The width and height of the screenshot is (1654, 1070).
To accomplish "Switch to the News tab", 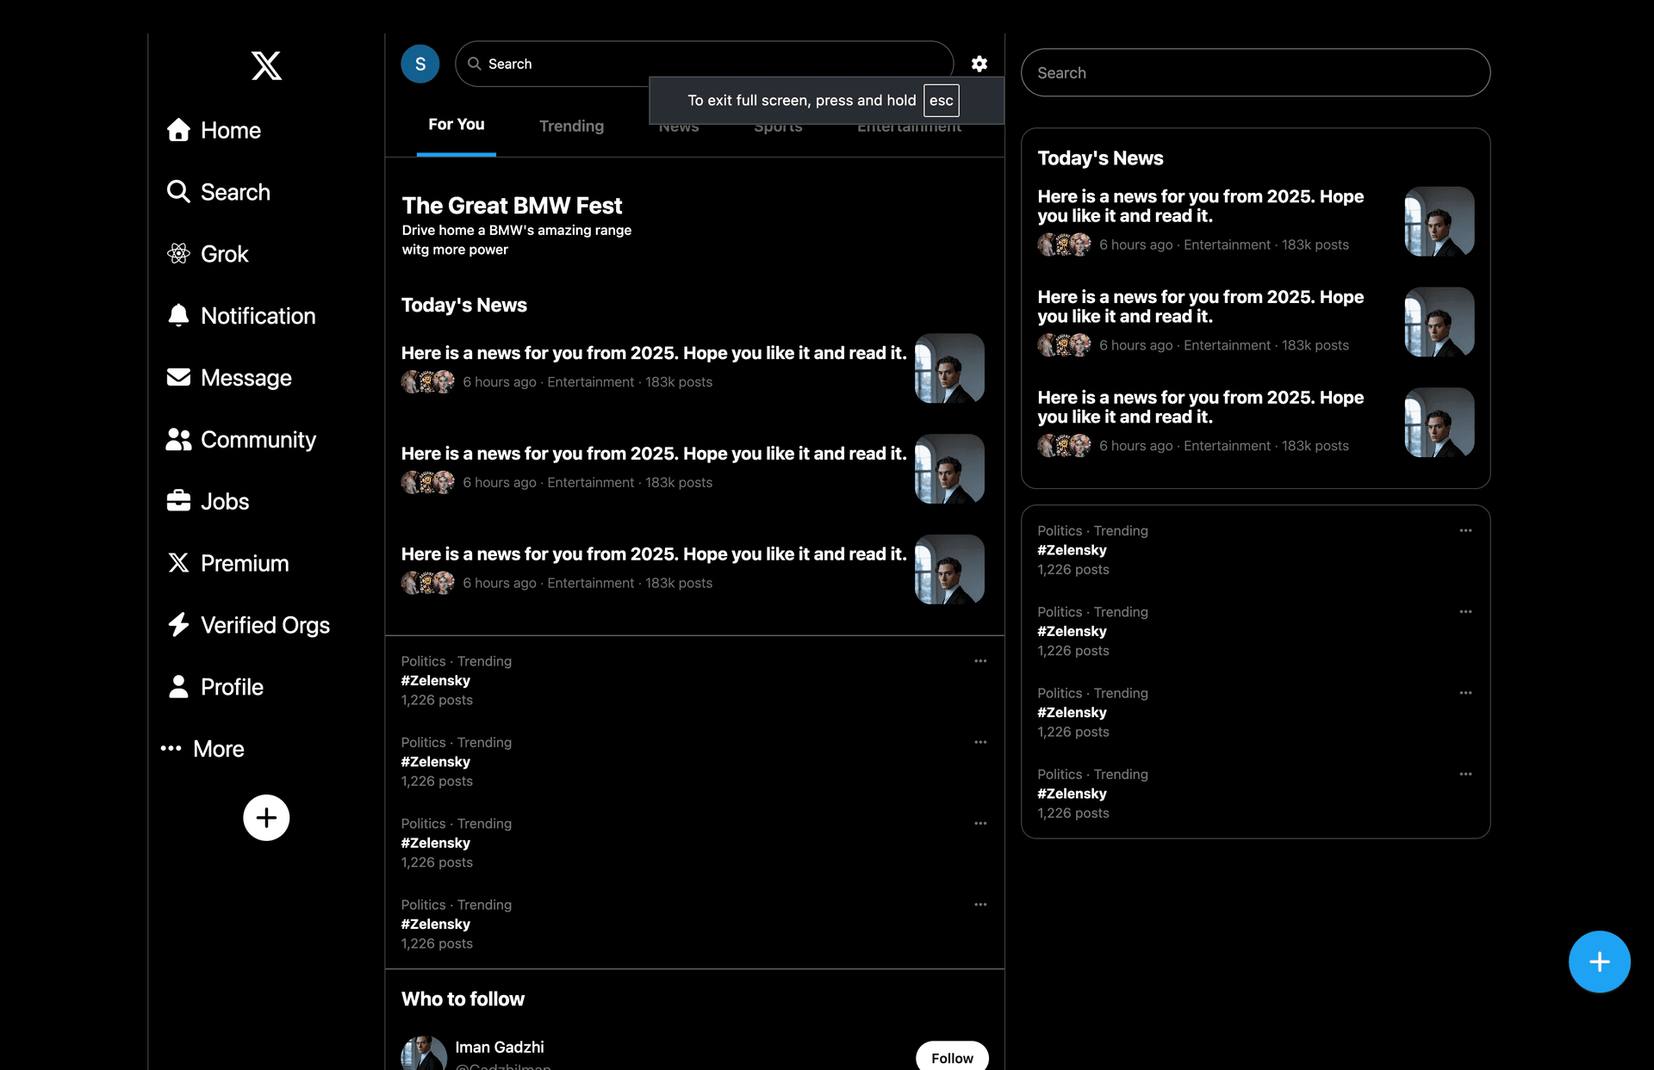I will pos(678,126).
